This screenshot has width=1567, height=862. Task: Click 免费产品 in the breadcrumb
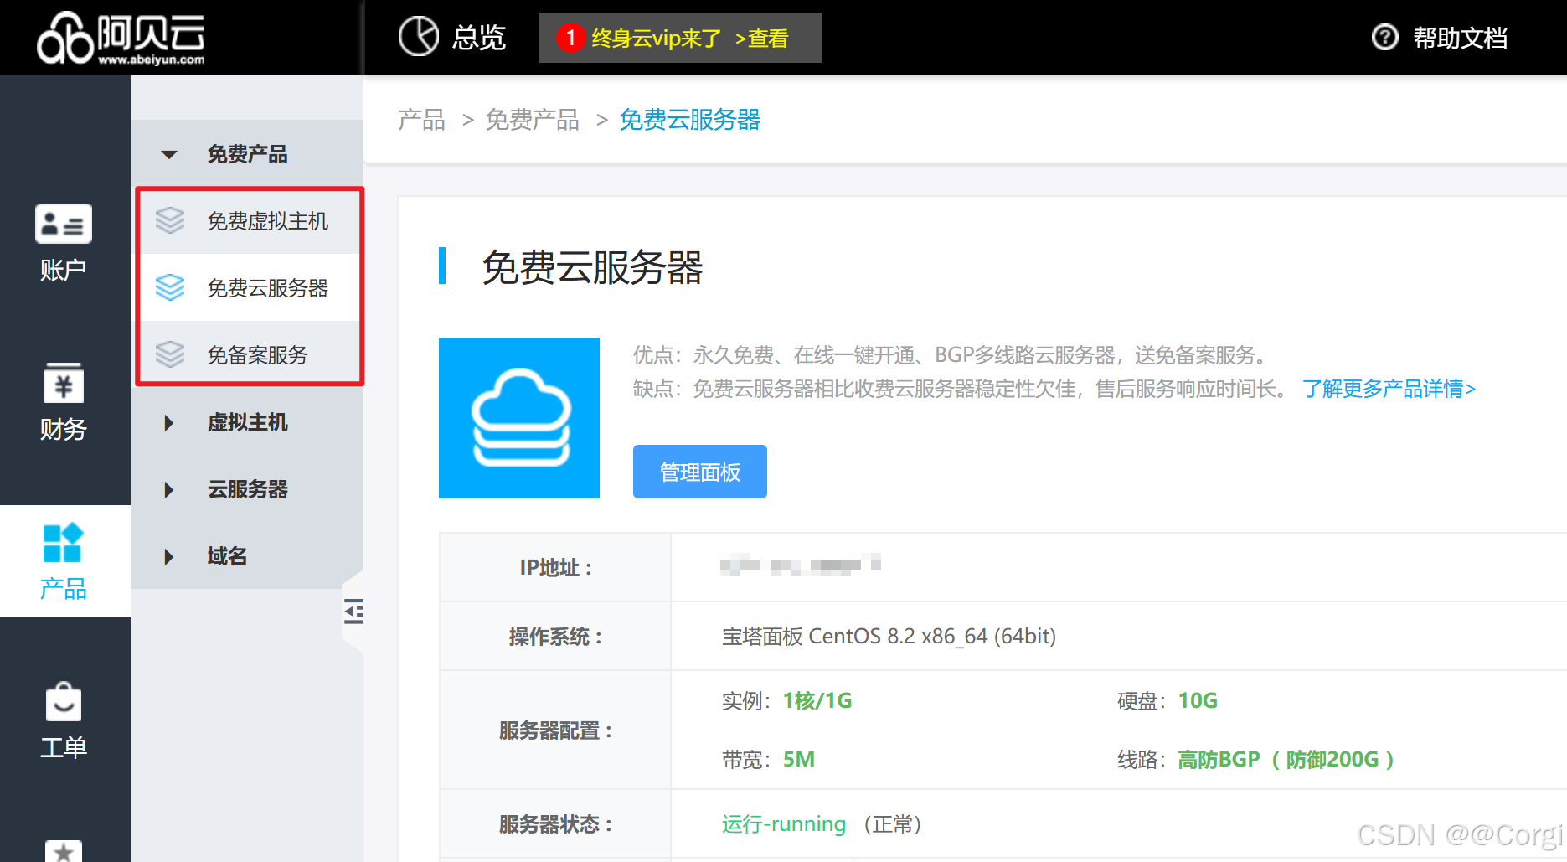(x=532, y=120)
